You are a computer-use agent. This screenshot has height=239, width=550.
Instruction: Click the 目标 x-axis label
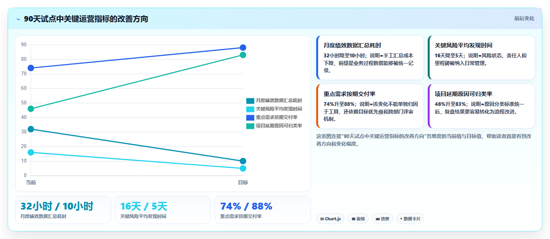tap(243, 182)
